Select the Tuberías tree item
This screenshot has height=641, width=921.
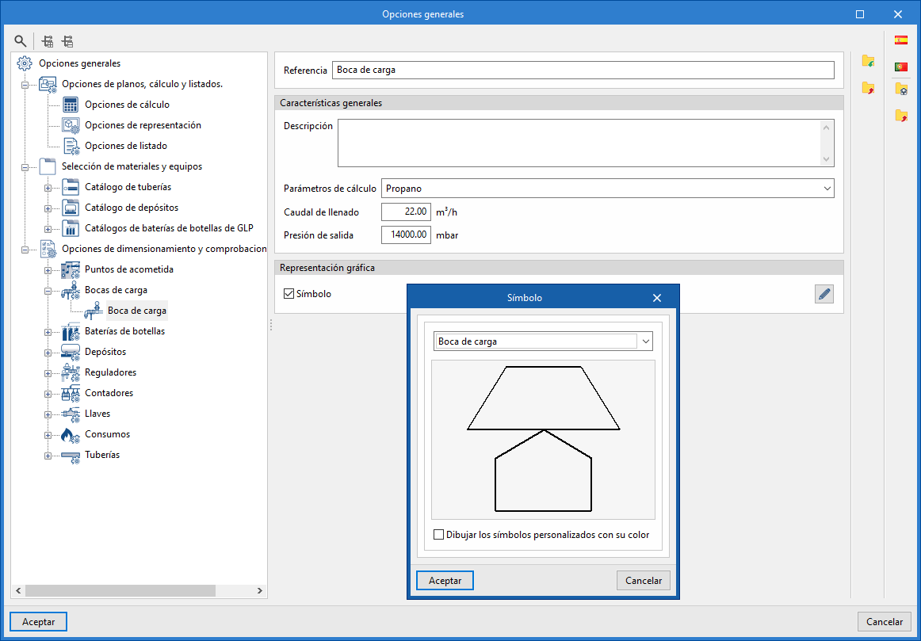point(102,455)
